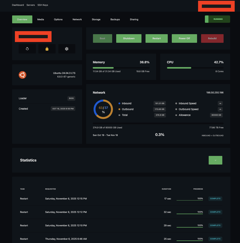Click the BIOS loader badge
This screenshot has width=240, height=243.
[x=71, y=98]
